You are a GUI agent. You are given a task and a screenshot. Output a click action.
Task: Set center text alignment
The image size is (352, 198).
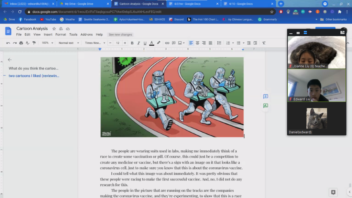[x=197, y=43]
